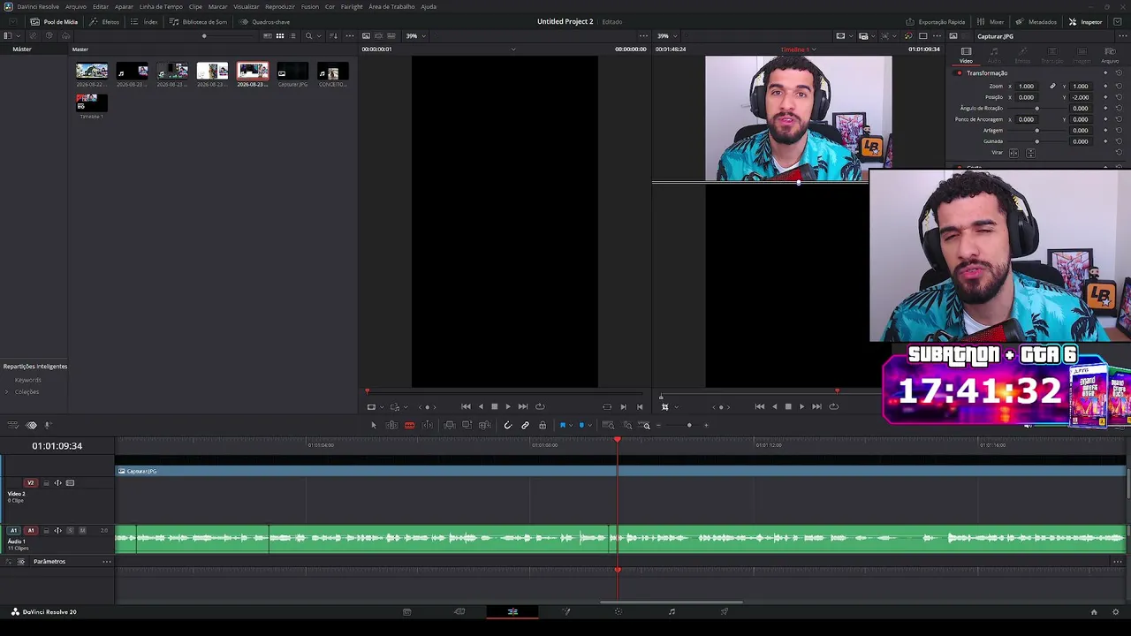Image resolution: width=1131 pixels, height=636 pixels.
Task: Stop playback in the timeline viewer
Action: coord(788,406)
